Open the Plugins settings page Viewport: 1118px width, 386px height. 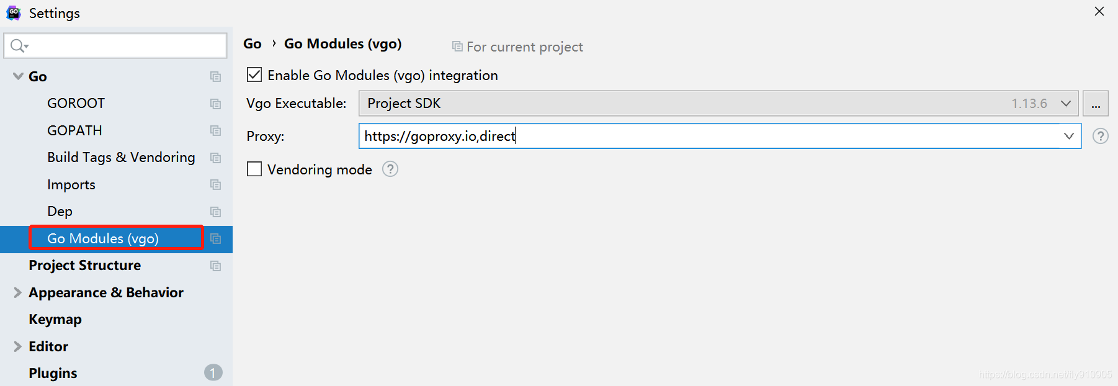tap(53, 374)
